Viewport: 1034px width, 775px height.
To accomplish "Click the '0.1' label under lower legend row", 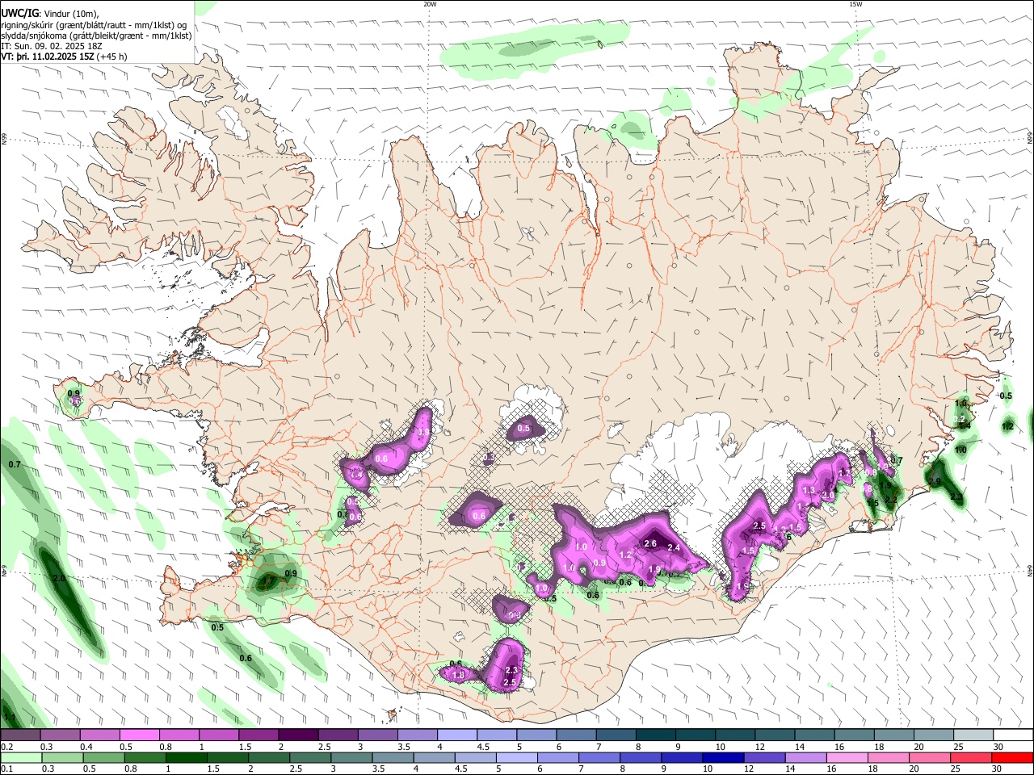I will coord(6,769).
